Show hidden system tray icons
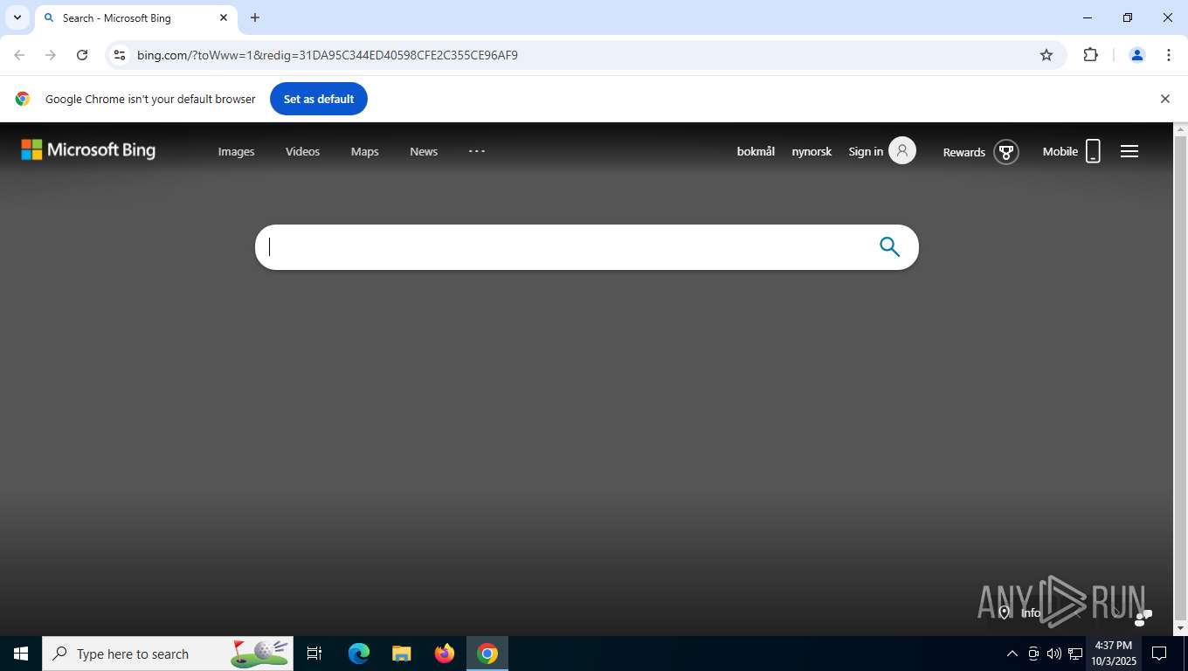The image size is (1188, 671). (x=1012, y=654)
